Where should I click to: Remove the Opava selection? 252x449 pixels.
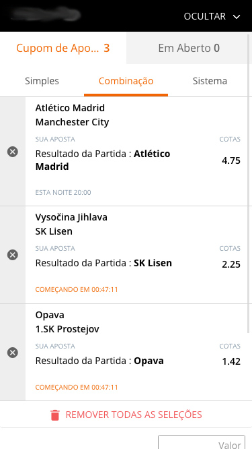pyautogui.click(x=13, y=353)
